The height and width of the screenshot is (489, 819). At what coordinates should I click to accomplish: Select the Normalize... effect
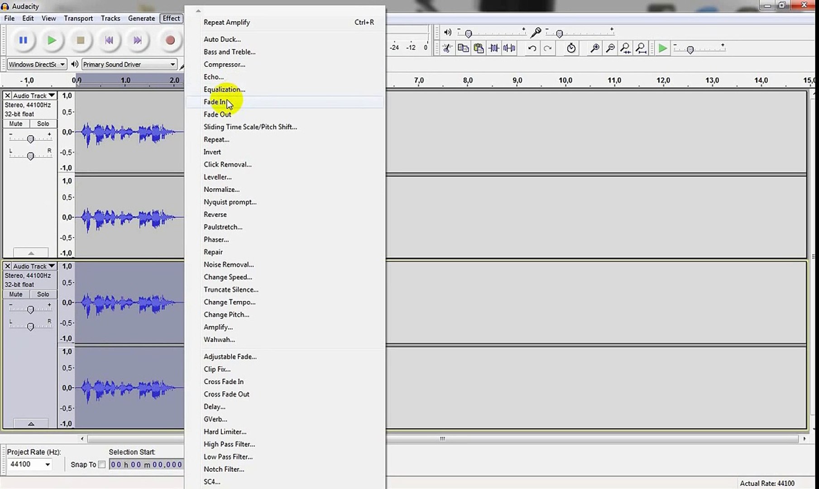pos(285,189)
